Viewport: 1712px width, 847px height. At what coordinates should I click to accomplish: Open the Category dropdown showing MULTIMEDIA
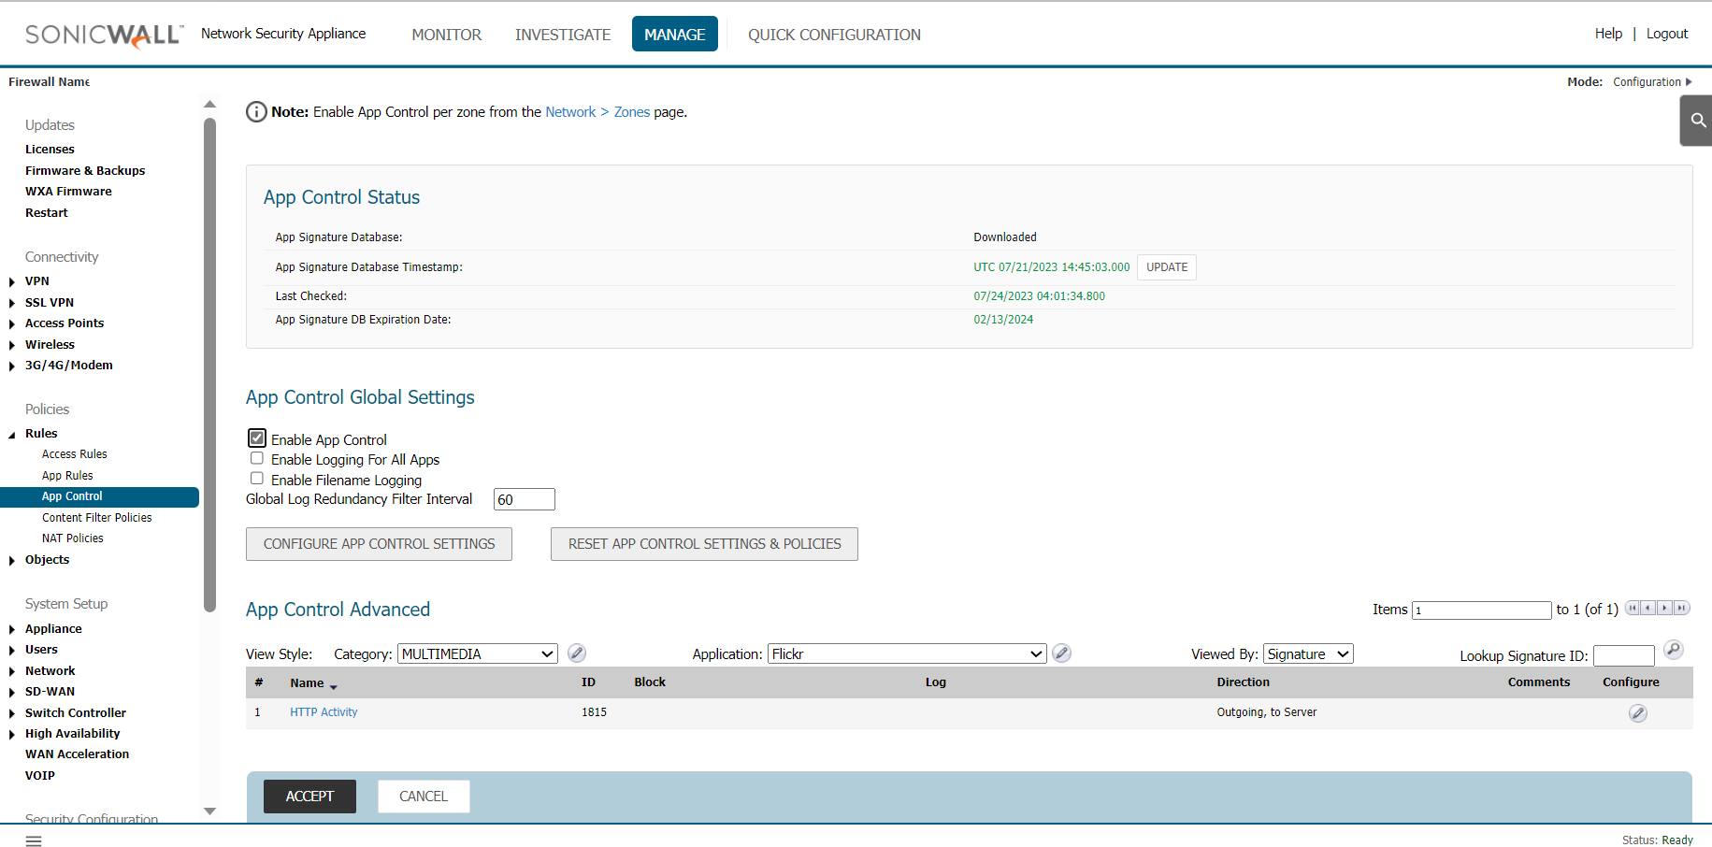point(478,654)
